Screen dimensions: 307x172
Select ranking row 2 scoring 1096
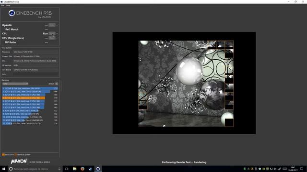[x=30, y=91]
